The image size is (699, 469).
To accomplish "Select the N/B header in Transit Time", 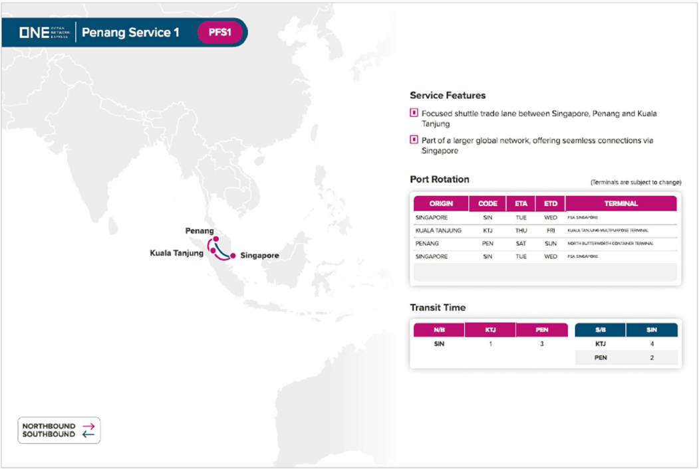I will click(439, 330).
